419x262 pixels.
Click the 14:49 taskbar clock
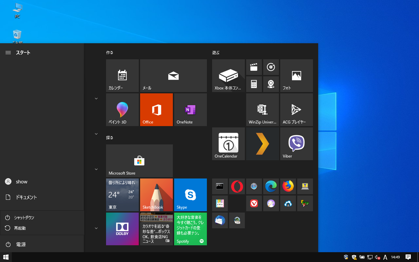tap(395, 257)
